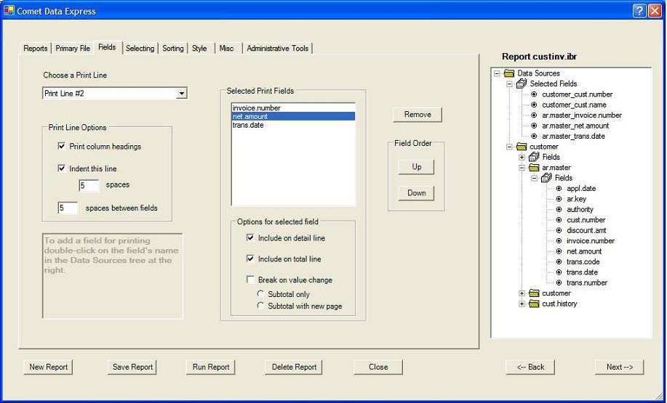Click the help question mark button
667x403 pixels.
click(x=639, y=11)
